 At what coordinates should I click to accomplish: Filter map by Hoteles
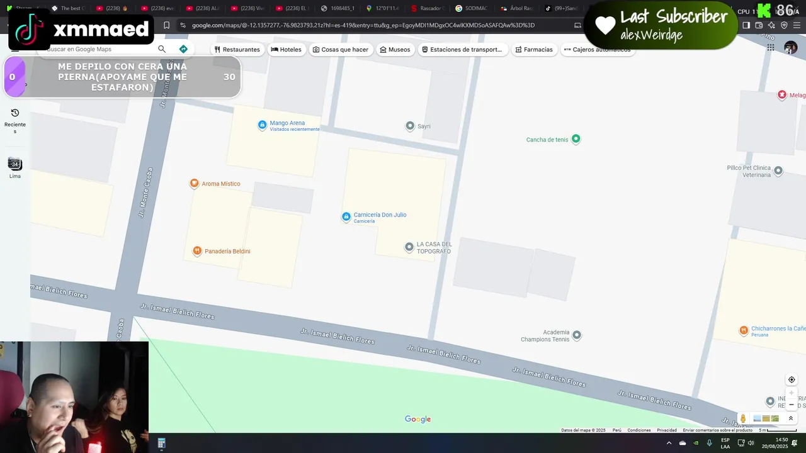point(286,49)
